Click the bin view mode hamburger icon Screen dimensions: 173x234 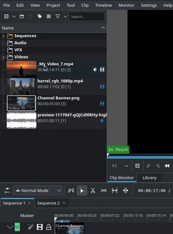pyautogui.click(x=49, y=16)
